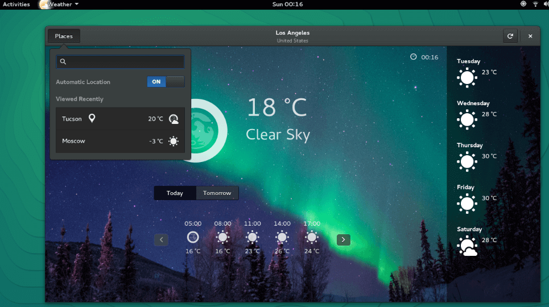Click Moscow's sunny weather icon
Screen dimensions: 549x307
(x=174, y=141)
